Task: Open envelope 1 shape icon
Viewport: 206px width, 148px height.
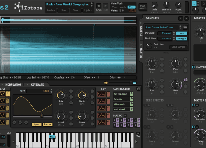Action: tap(101, 94)
